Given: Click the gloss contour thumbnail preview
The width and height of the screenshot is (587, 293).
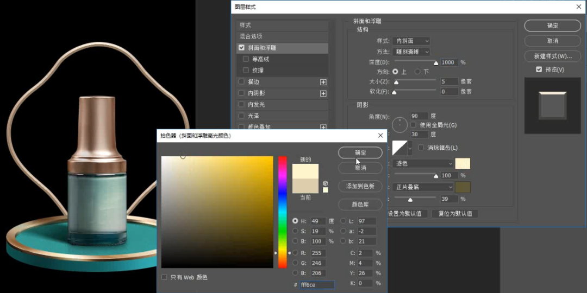Looking at the screenshot, I should [x=399, y=148].
